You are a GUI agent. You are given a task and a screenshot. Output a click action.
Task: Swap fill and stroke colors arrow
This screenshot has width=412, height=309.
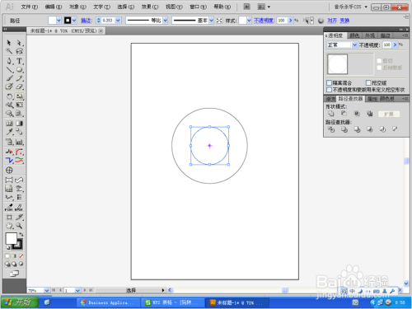(21, 234)
